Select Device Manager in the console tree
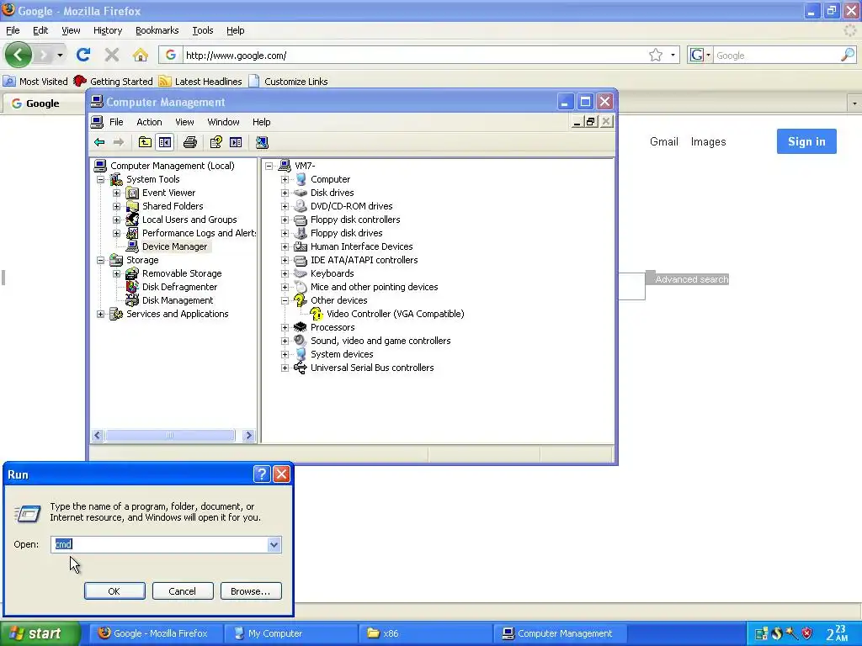862x646 pixels. coord(174,246)
